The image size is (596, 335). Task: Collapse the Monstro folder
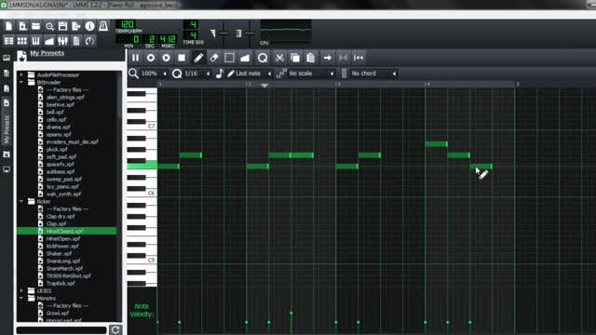coord(21,298)
